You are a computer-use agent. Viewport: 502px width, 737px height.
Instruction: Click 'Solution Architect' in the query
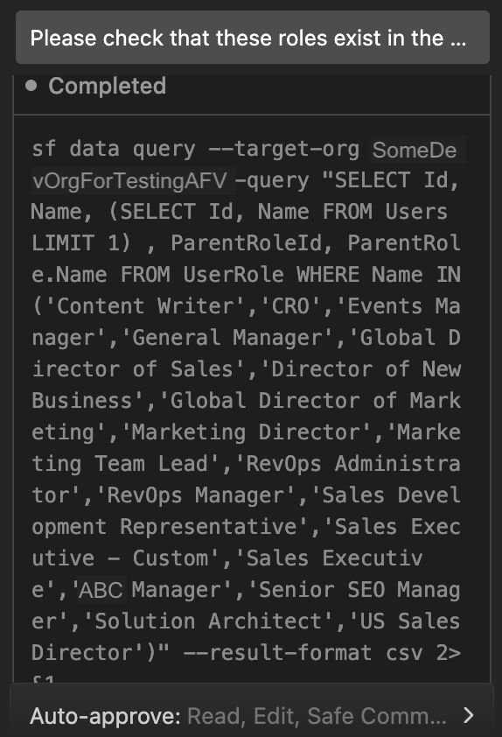209,621
